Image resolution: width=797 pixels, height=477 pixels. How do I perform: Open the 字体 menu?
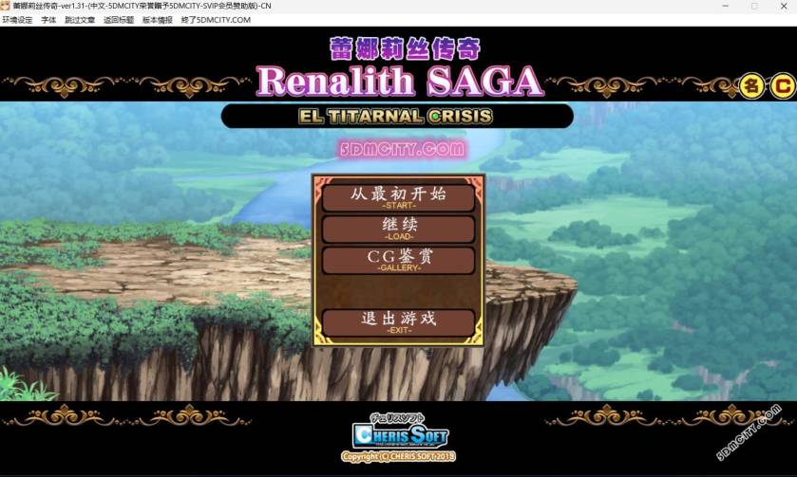pos(48,20)
